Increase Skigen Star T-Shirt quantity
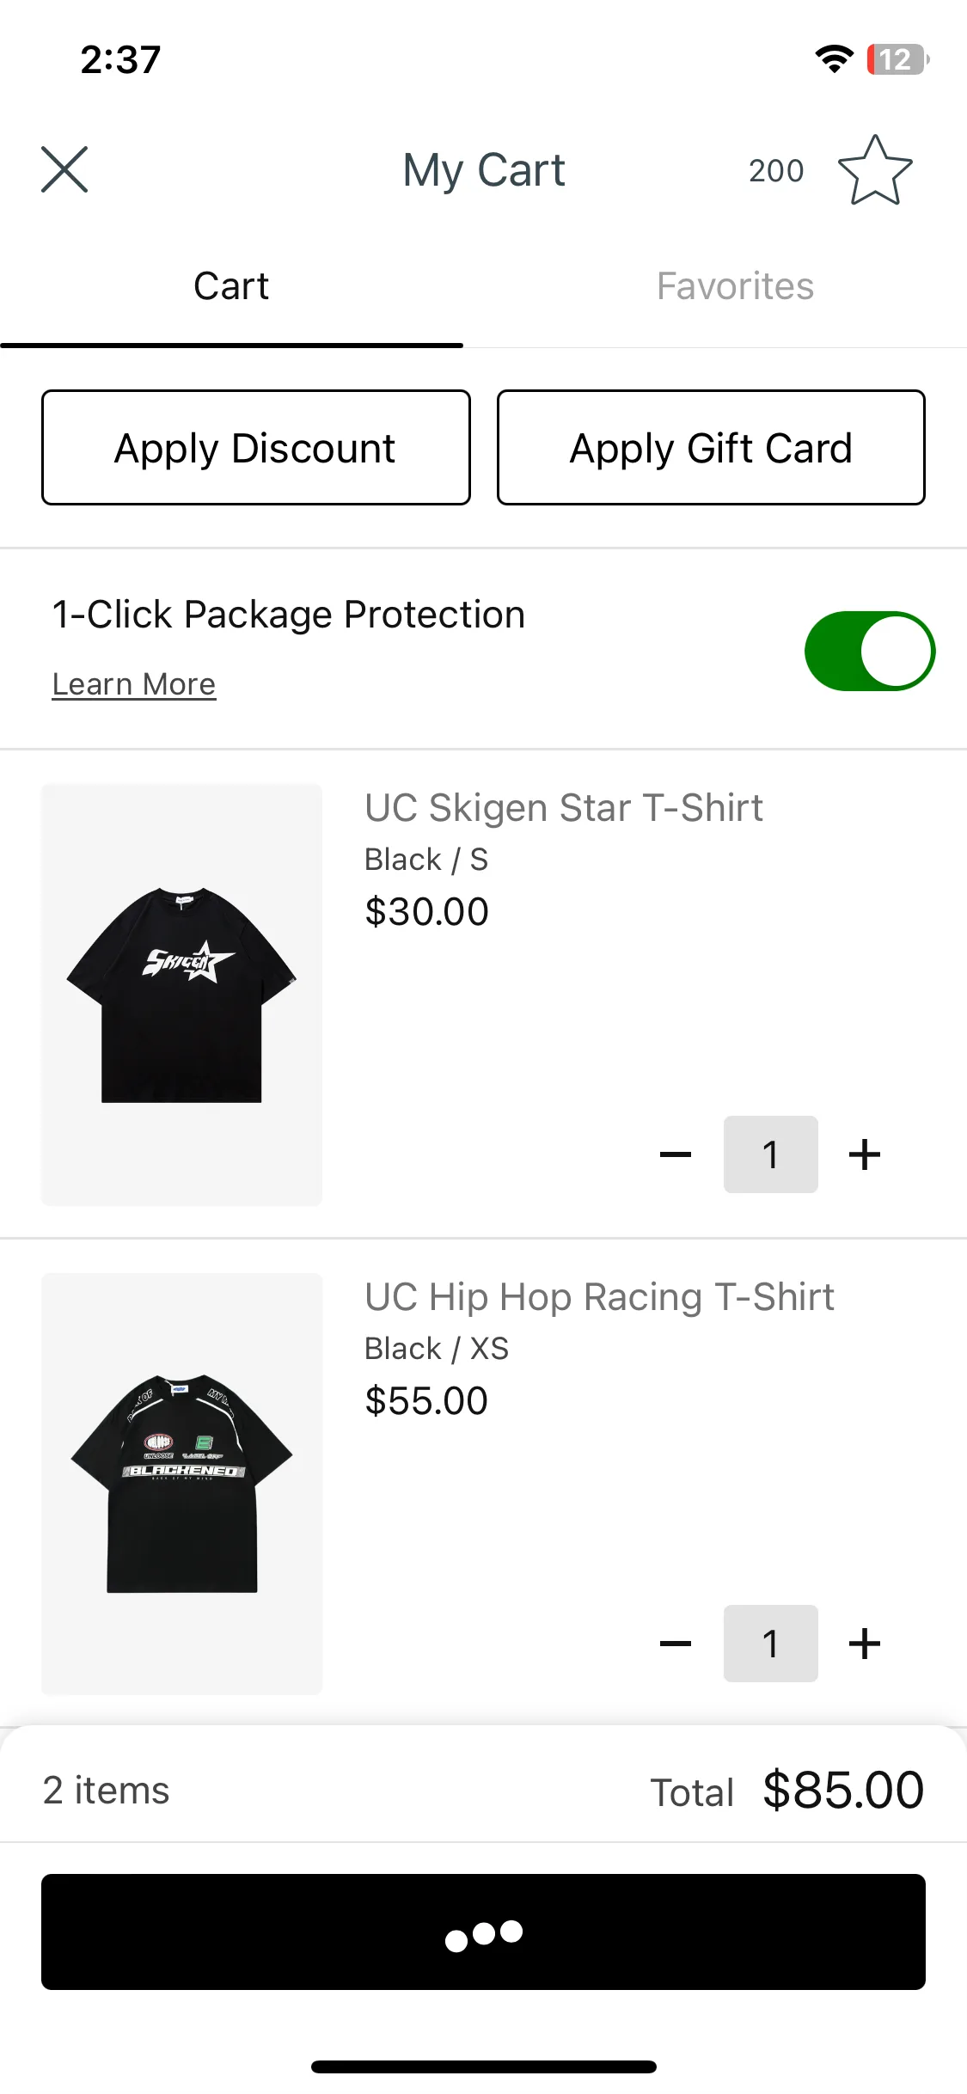The width and height of the screenshot is (967, 2094). point(865,1154)
